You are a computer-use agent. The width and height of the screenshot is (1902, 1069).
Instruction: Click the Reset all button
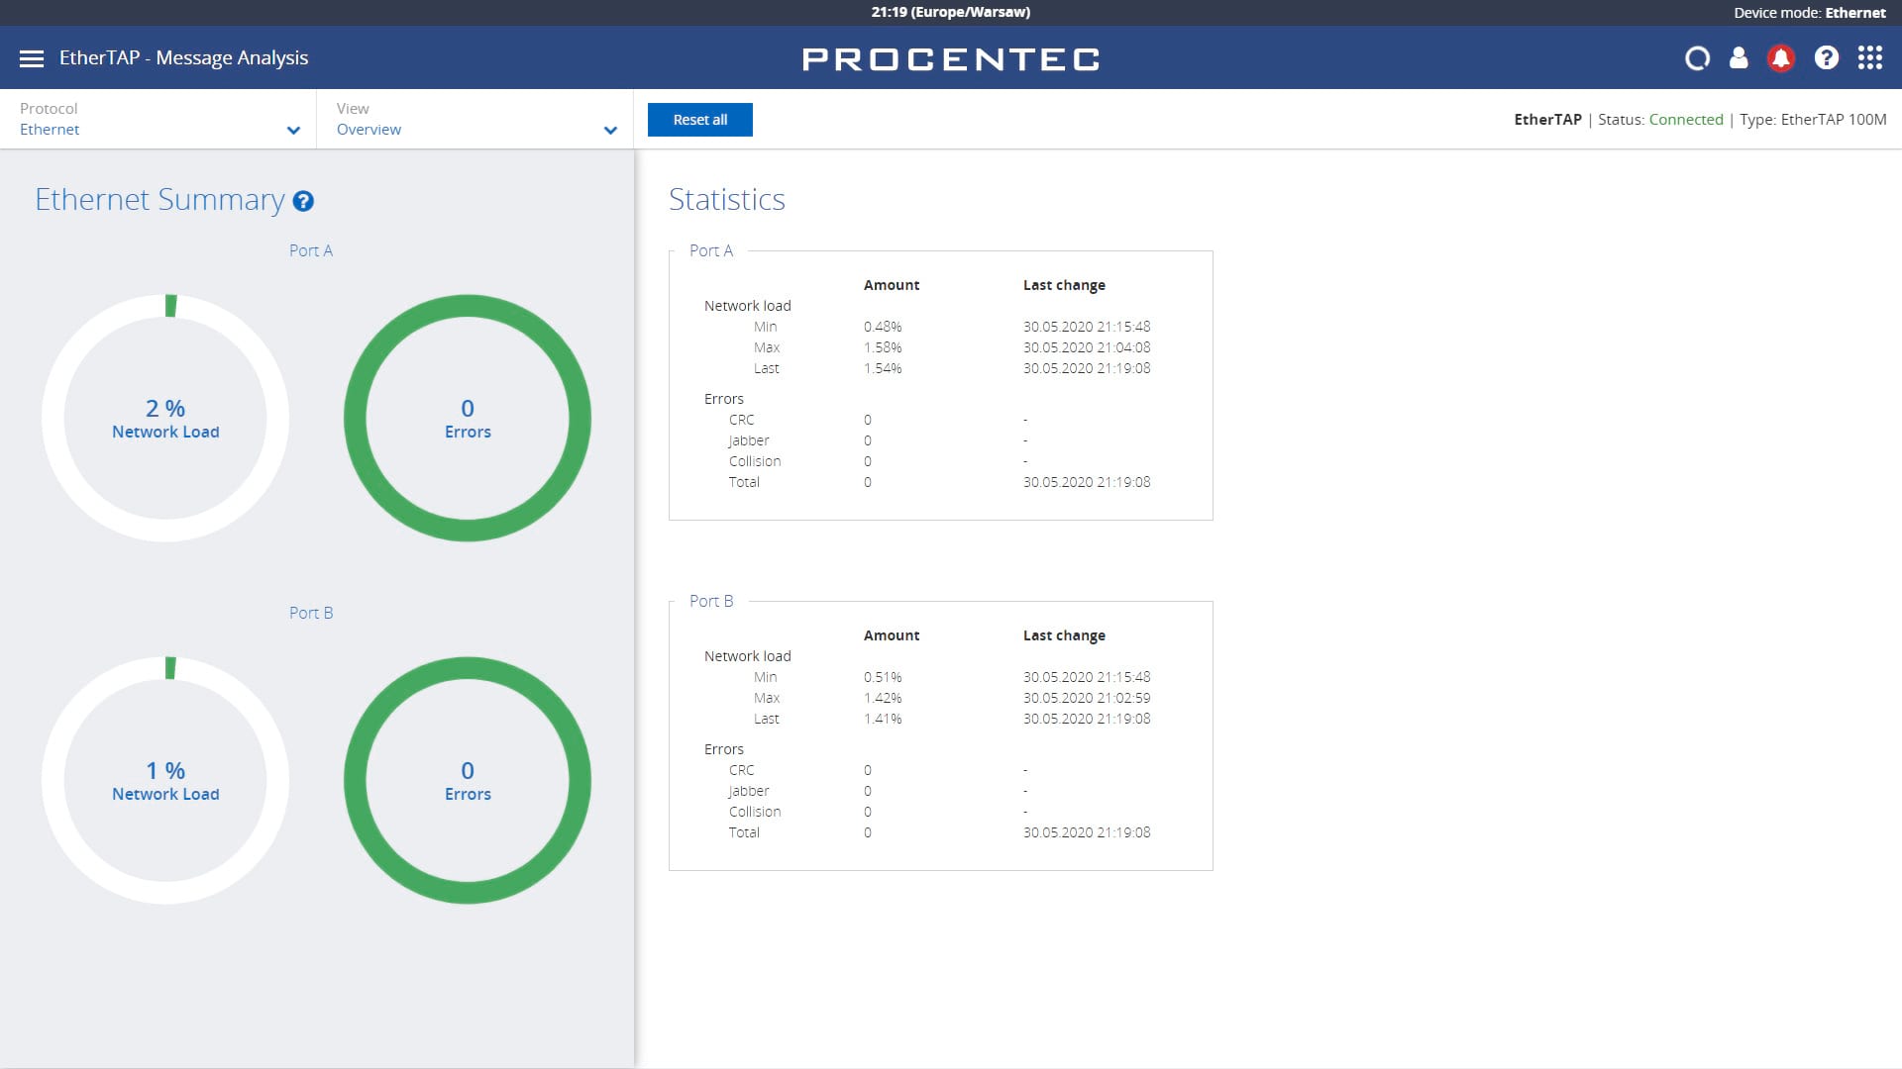[700, 120]
